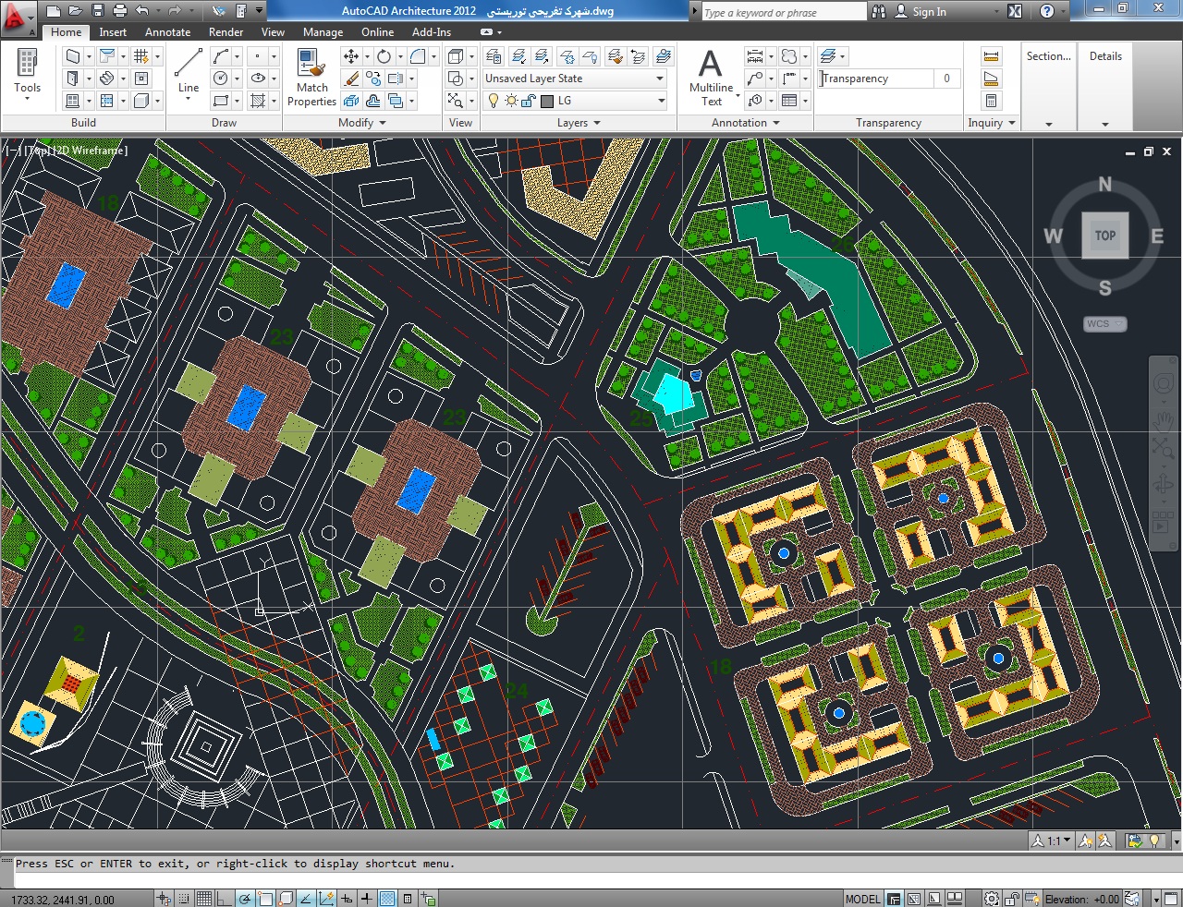
Task: Click the MODEL space button
Action: click(863, 899)
